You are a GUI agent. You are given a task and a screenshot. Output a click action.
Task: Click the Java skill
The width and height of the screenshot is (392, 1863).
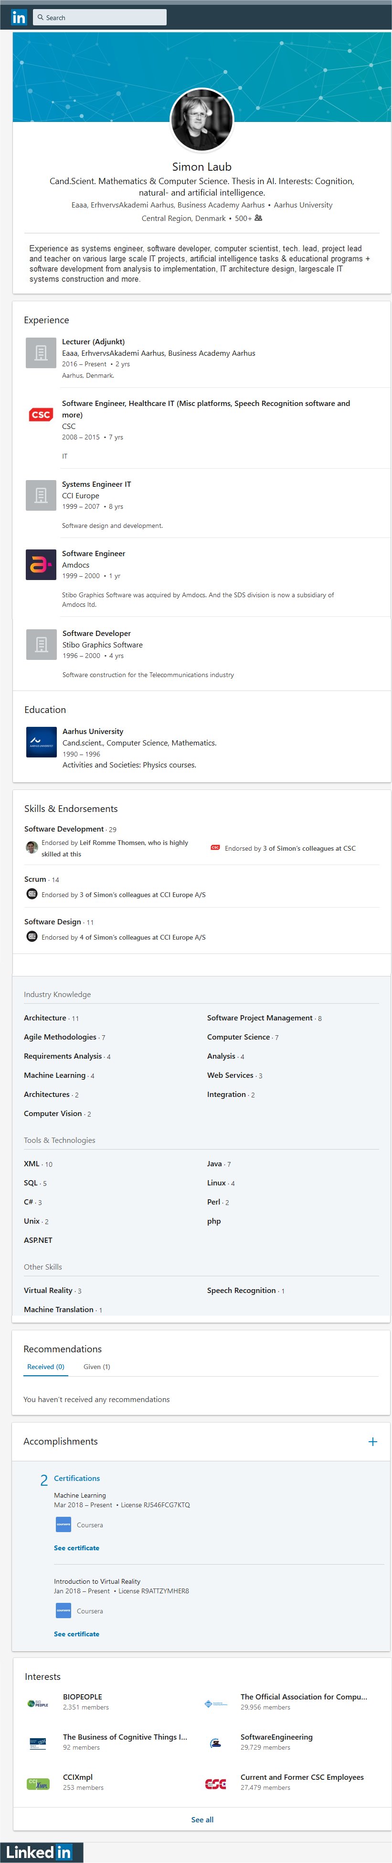(214, 1163)
